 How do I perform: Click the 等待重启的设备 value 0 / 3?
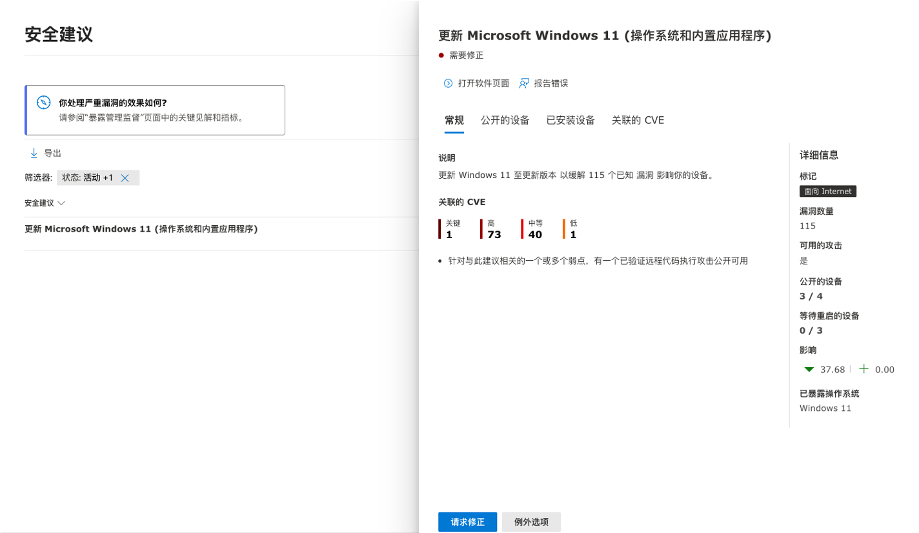[811, 330]
